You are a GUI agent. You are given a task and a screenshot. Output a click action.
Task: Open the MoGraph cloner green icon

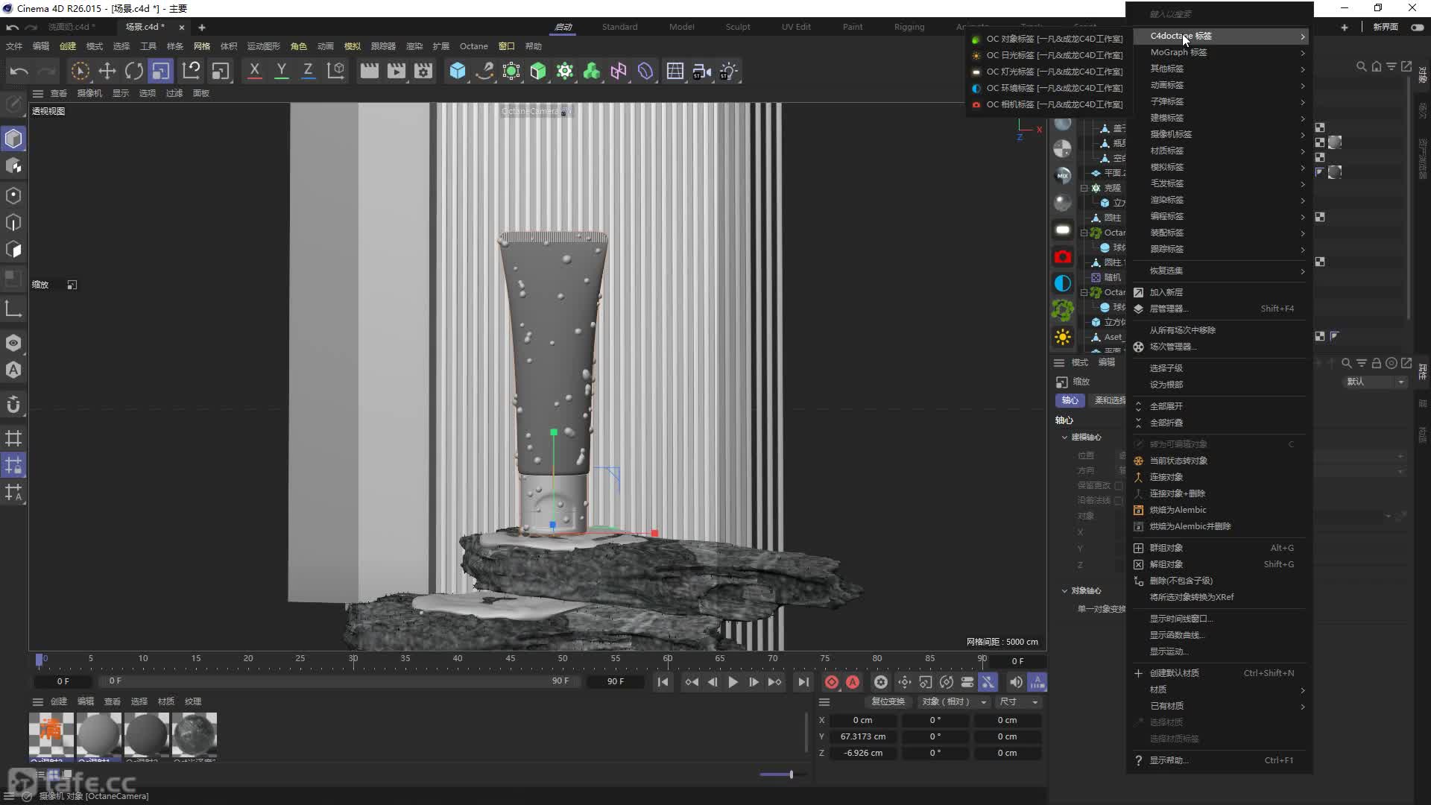coord(565,71)
